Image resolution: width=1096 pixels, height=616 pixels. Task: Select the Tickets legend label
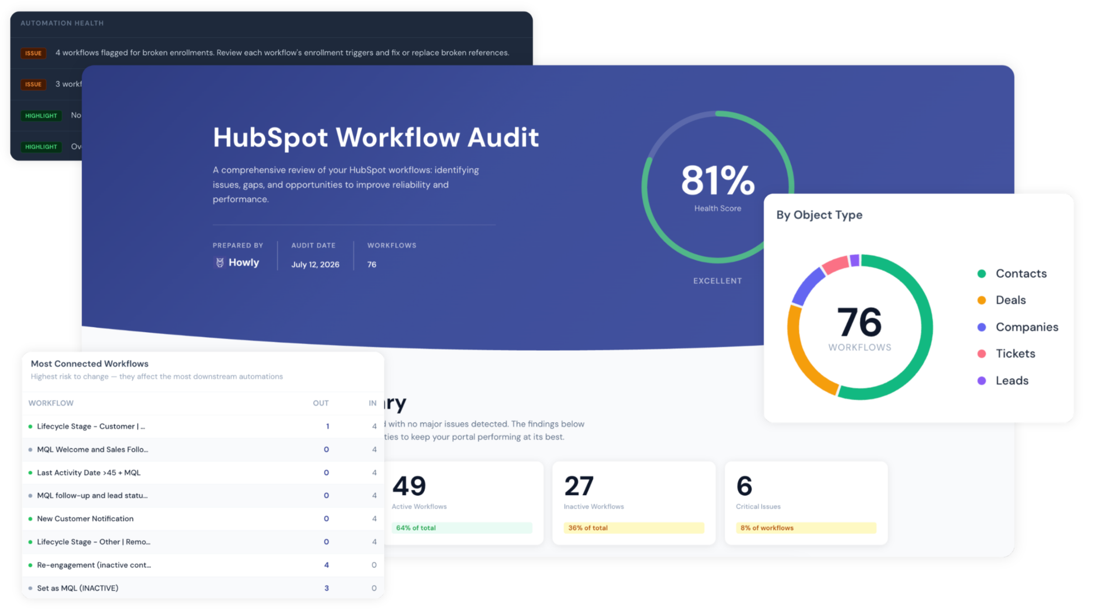coord(1015,353)
